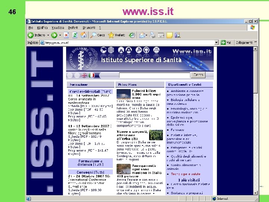269x202 pixels.
Task: Click the Istituto Superiore di Sanità seal logo
Action: 83,58
